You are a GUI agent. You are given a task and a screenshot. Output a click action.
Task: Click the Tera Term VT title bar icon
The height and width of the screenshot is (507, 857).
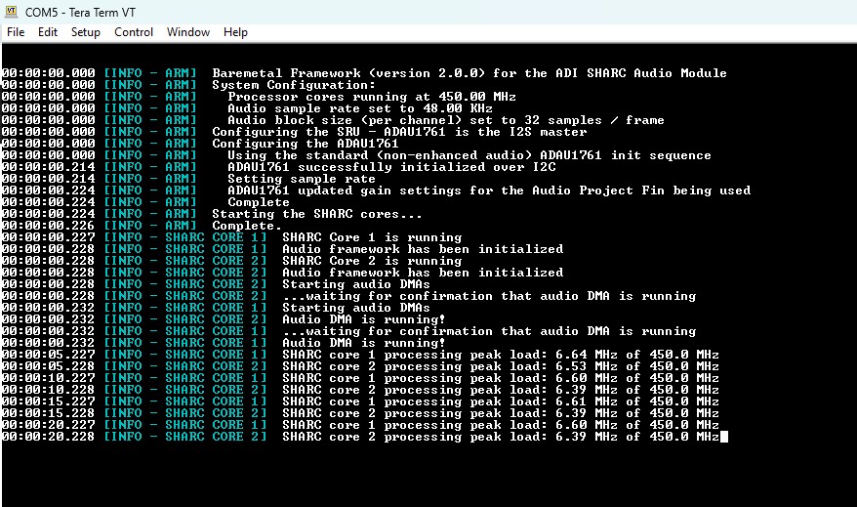12,12
